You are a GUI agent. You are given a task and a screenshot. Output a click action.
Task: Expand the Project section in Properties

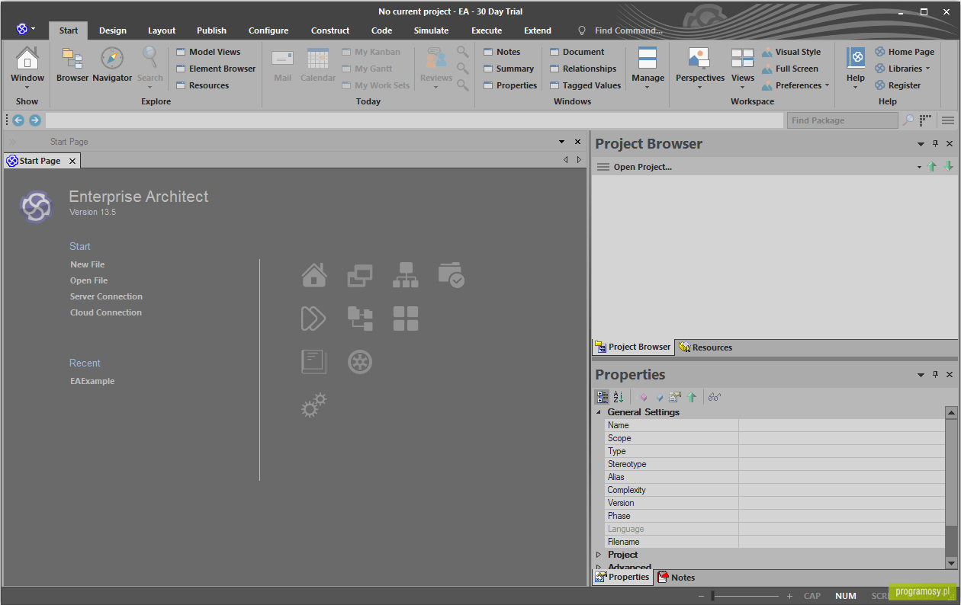click(x=599, y=555)
